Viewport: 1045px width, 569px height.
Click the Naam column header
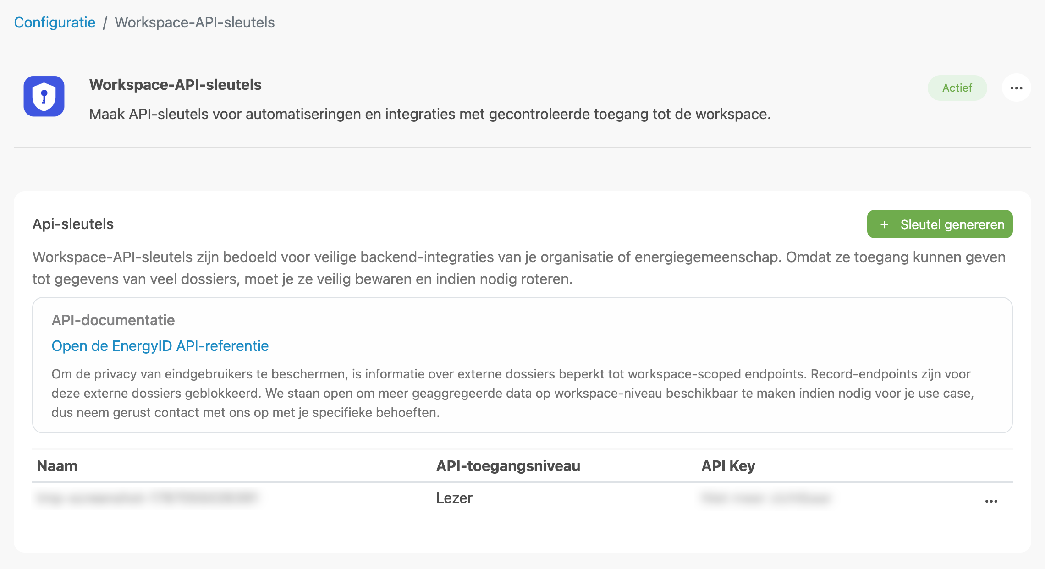(x=57, y=466)
